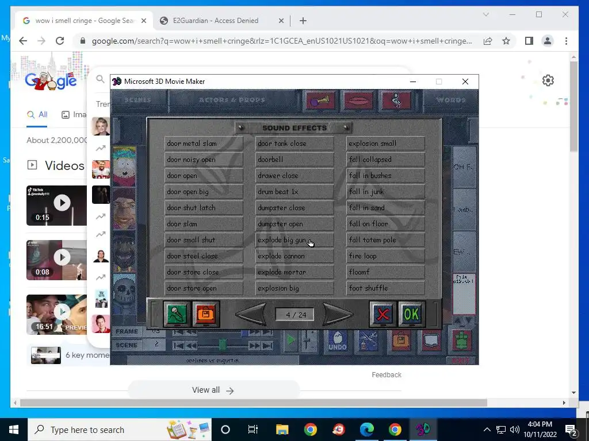Viewport: 589px width, 441px height.
Task: Choose the 'explosion small' sound effect
Action: coord(386,143)
